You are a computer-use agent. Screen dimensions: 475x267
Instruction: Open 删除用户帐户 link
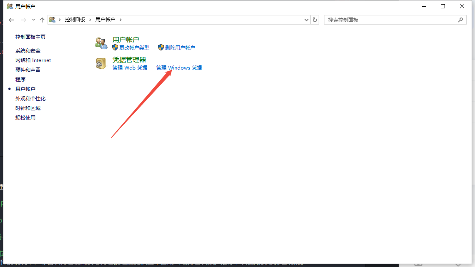pos(180,48)
